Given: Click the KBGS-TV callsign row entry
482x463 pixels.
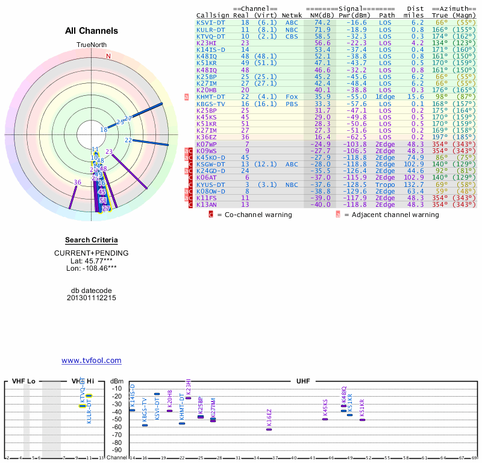Looking at the screenshot, I should pyautogui.click(x=210, y=103).
